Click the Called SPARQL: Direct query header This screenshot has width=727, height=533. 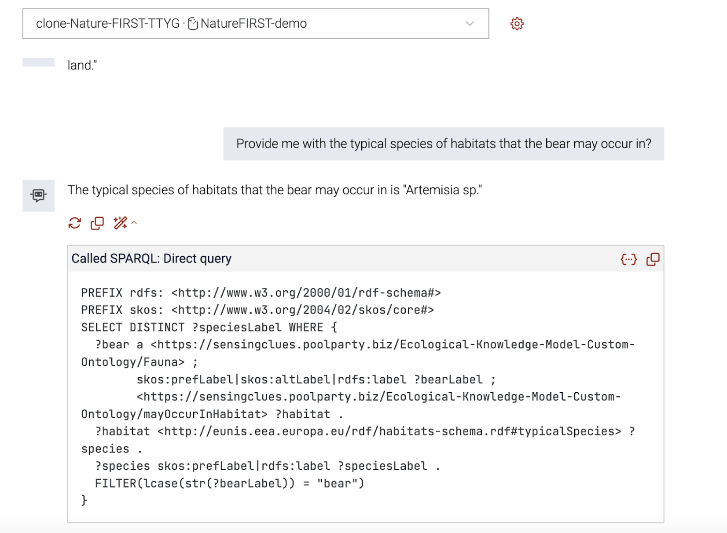click(x=151, y=259)
